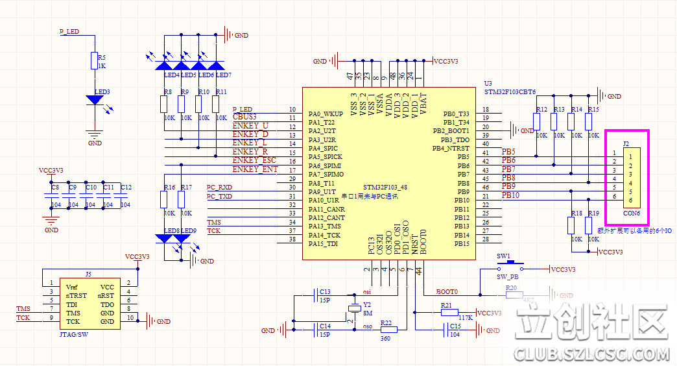Select resistor R5 1K symbol
The height and width of the screenshot is (366, 677).
pos(95,60)
